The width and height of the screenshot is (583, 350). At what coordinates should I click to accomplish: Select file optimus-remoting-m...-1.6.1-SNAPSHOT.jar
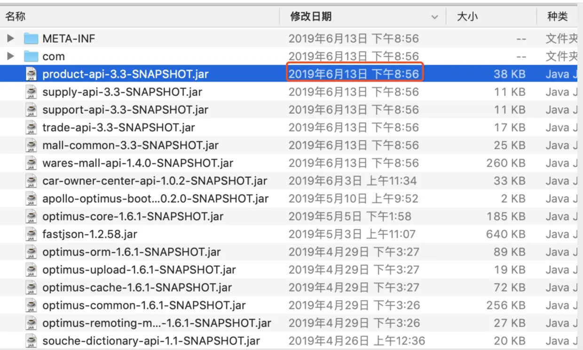tap(157, 323)
